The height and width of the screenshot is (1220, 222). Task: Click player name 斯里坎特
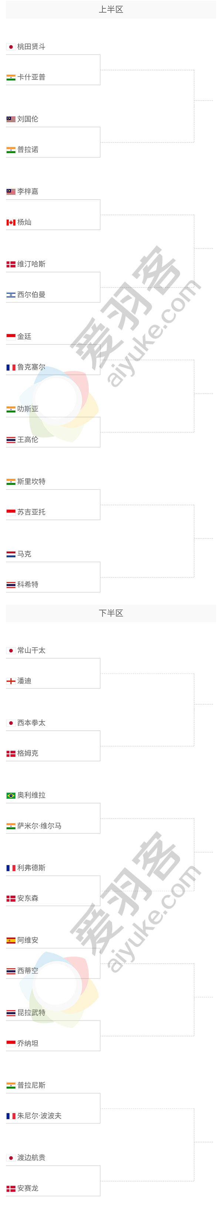[31, 482]
